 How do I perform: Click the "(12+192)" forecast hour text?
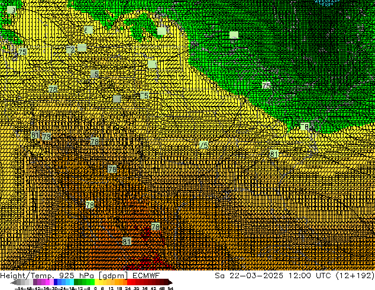coord(355,275)
